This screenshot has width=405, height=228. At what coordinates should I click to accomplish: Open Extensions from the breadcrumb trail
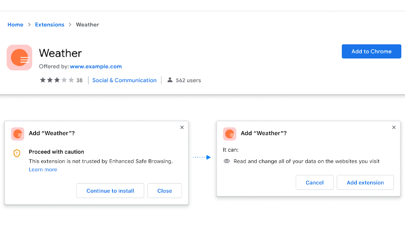pos(50,24)
